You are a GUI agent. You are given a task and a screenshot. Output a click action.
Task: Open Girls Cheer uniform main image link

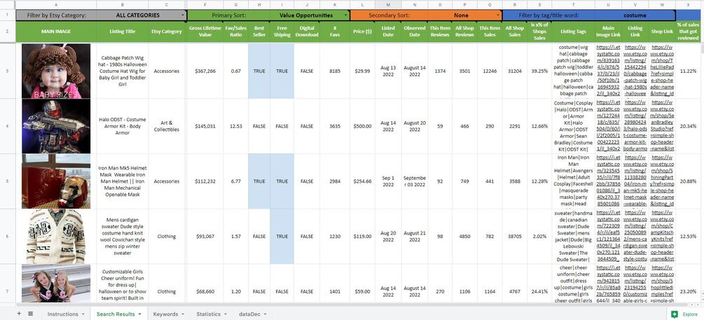tap(608, 284)
